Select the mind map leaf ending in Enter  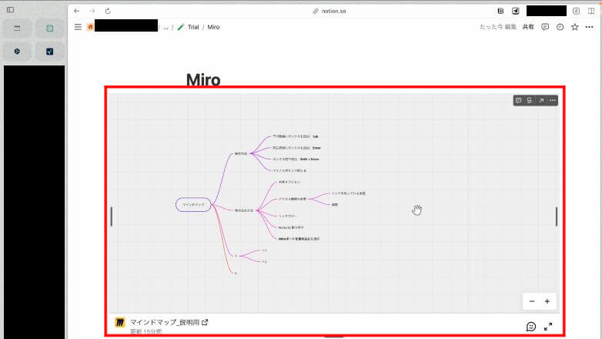pos(296,148)
